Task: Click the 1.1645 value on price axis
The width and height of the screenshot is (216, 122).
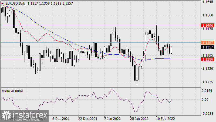Action: click(208, 2)
